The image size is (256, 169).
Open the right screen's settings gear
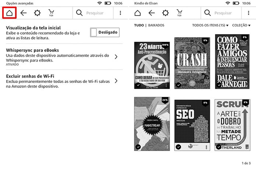165,13
